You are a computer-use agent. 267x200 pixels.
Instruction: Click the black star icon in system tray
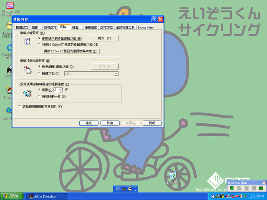(x=222, y=196)
